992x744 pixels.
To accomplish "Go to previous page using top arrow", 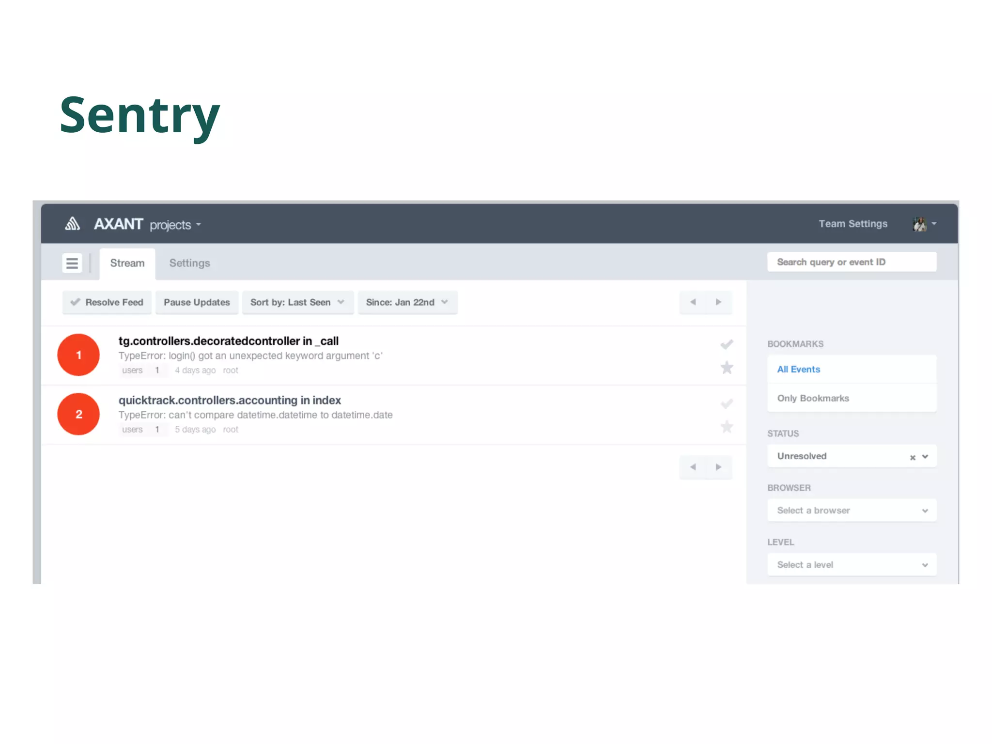I will point(693,302).
